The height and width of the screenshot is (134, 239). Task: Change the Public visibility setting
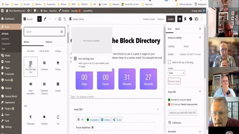click(x=186, y=46)
